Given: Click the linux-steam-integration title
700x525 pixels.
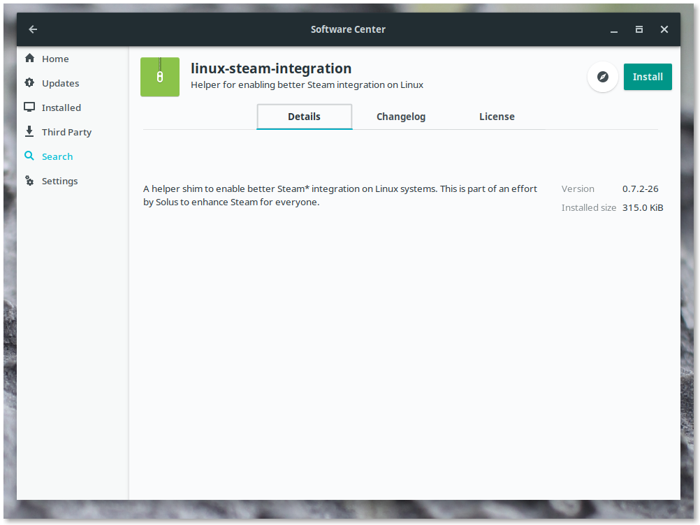Looking at the screenshot, I should [271, 68].
